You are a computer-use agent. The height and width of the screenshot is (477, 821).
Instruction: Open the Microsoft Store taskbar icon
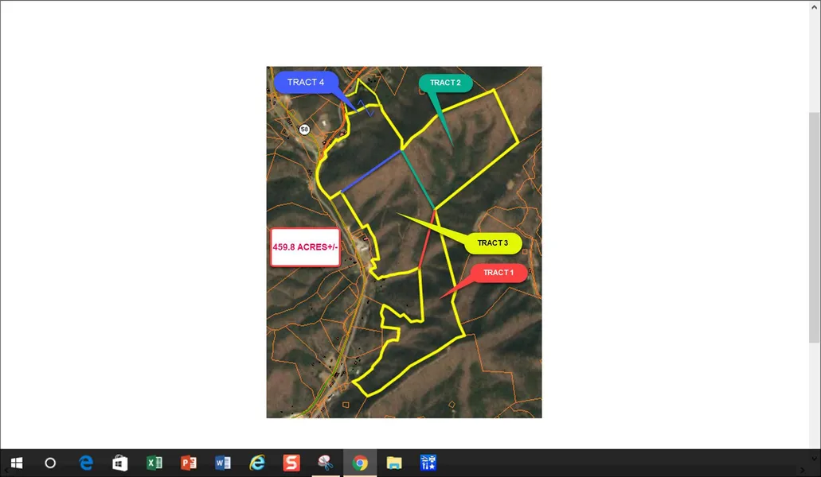click(x=120, y=463)
